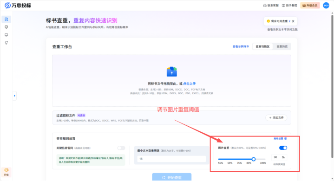The width and height of the screenshot is (334, 181).
Task: Open the fourth sidebar icon below monitor
Action: tap(7, 43)
